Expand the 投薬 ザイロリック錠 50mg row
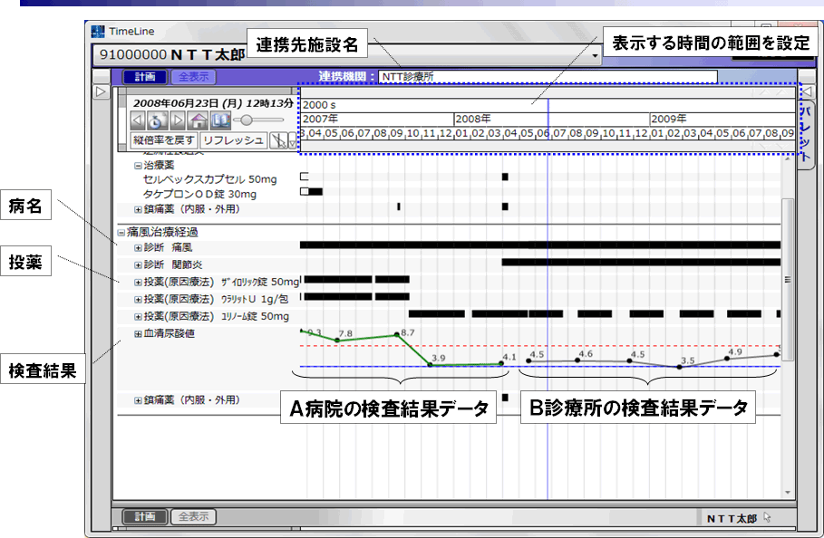The image size is (824, 538). point(138,283)
